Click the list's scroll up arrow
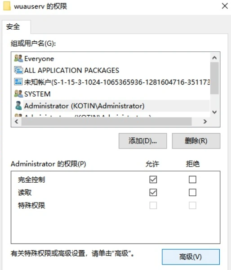231x270 pixels. coord(214,58)
